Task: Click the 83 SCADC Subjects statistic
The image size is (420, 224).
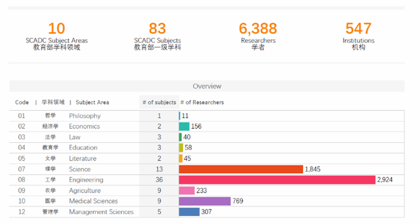Action: pyautogui.click(x=158, y=36)
